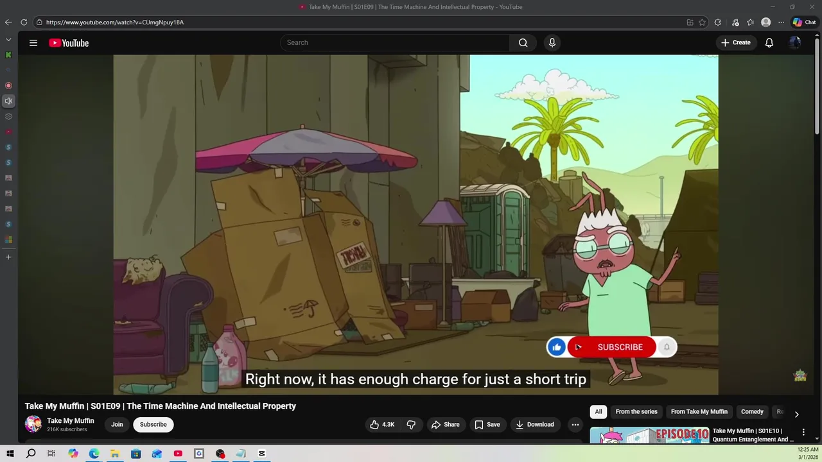The height and width of the screenshot is (462, 822).
Task: Open Take My Muffin channel name link
Action: tap(71, 421)
